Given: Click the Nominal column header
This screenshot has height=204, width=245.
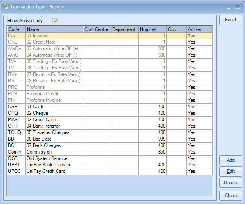Looking at the screenshot, I should (153, 29).
